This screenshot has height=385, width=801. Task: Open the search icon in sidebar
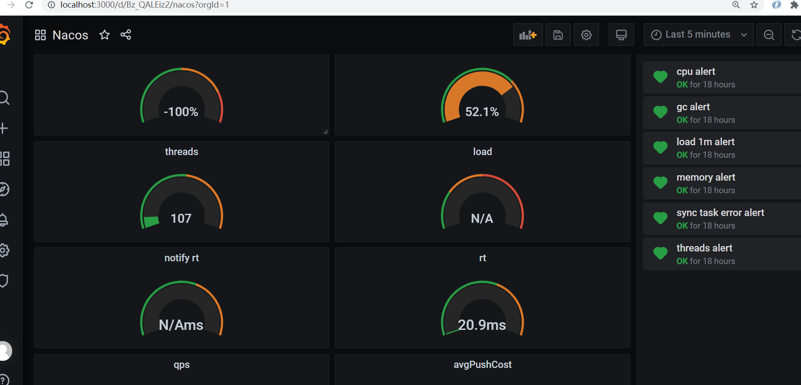[4, 98]
